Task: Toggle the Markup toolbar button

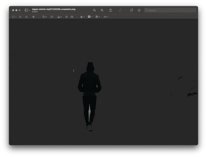Action: [139, 10]
